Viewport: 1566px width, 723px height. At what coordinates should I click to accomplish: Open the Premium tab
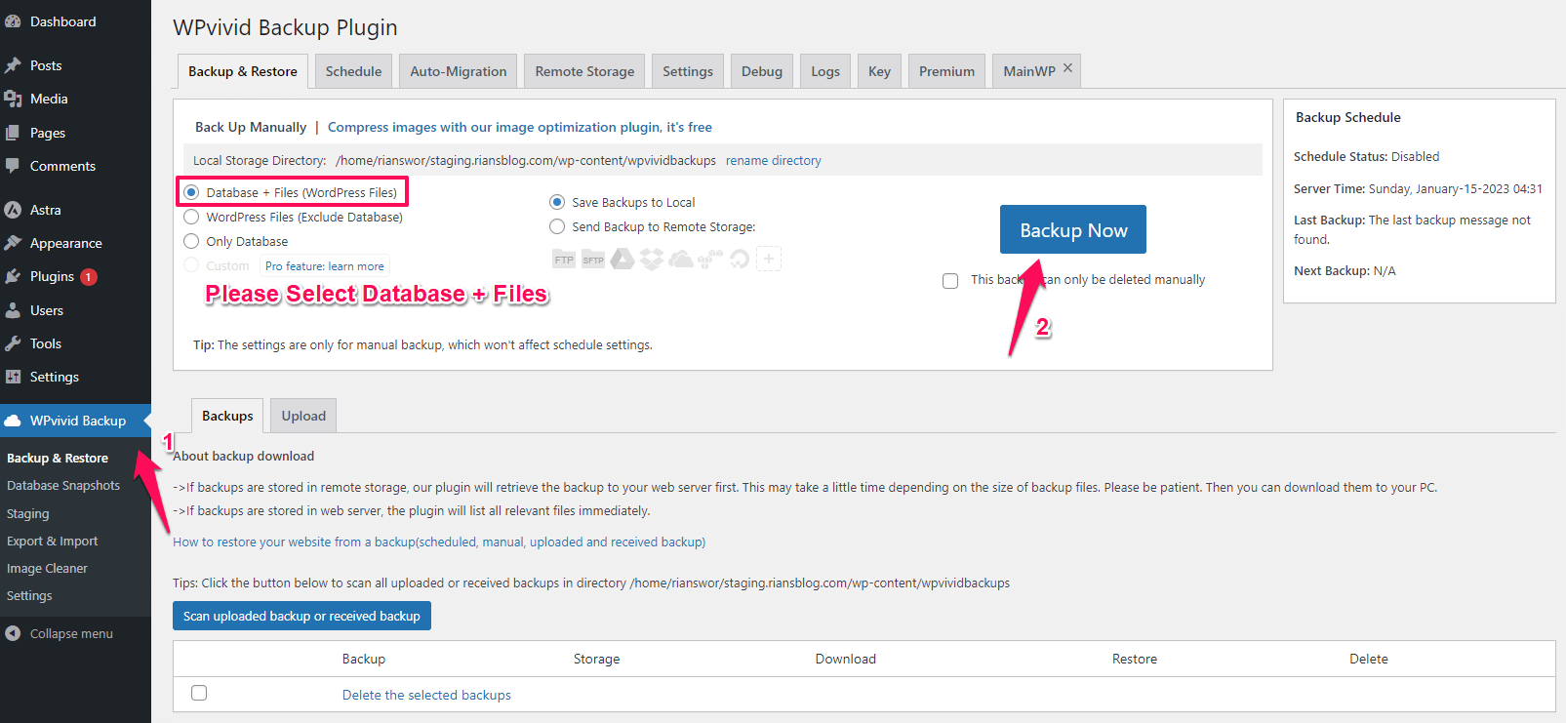[x=946, y=71]
